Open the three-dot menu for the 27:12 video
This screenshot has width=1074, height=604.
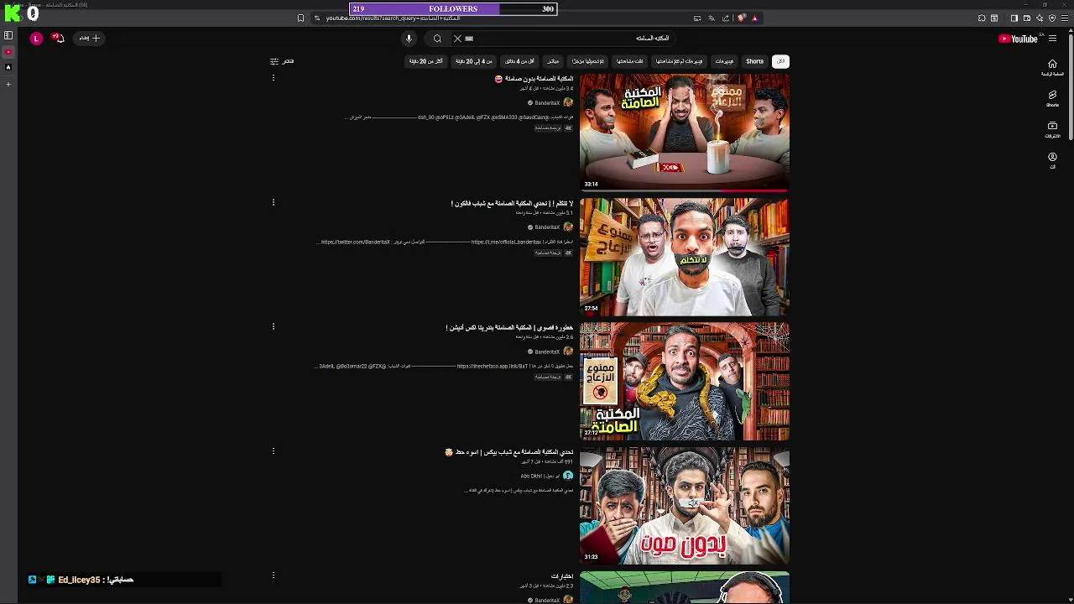tap(274, 326)
